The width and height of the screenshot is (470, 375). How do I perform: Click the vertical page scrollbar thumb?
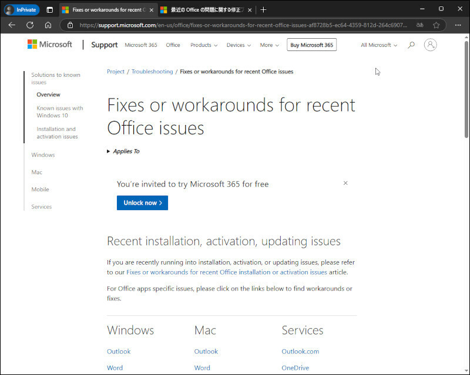click(466, 90)
